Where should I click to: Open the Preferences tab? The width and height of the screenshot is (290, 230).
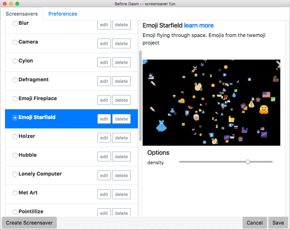(x=63, y=14)
